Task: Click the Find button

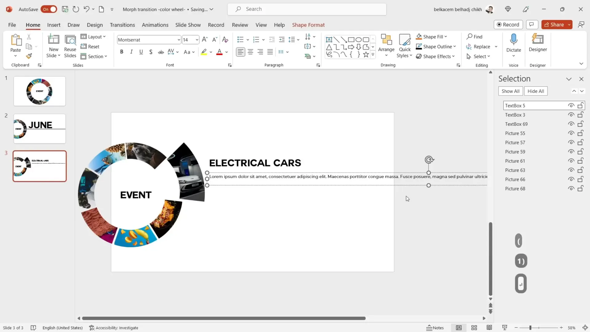Action: coord(475,37)
